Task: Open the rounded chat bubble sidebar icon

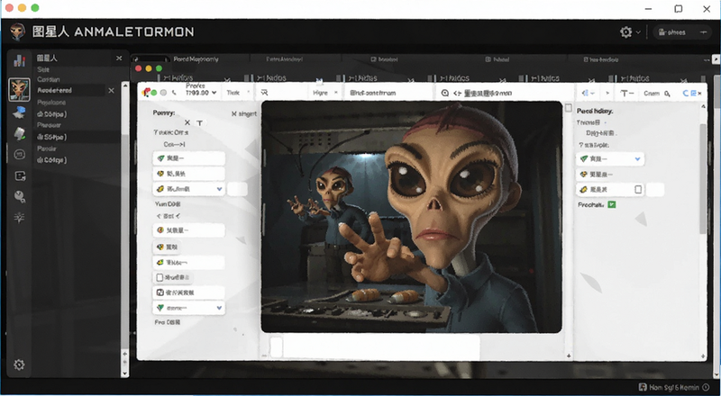Action: point(19,155)
